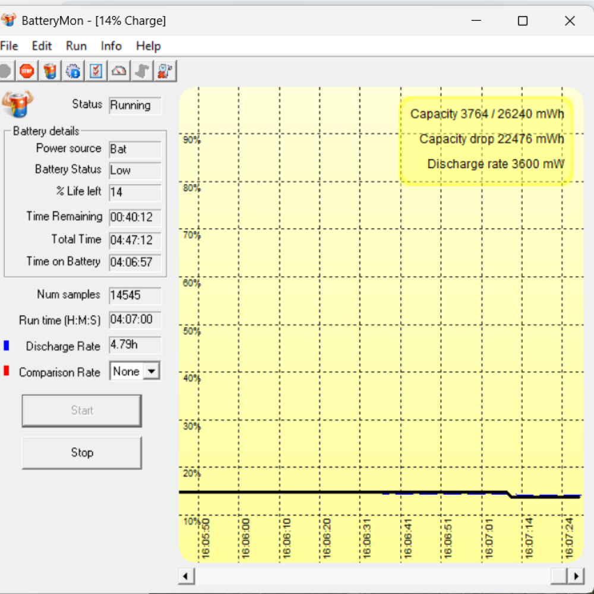Open the Comparison Rate dropdown arrow

pos(151,371)
